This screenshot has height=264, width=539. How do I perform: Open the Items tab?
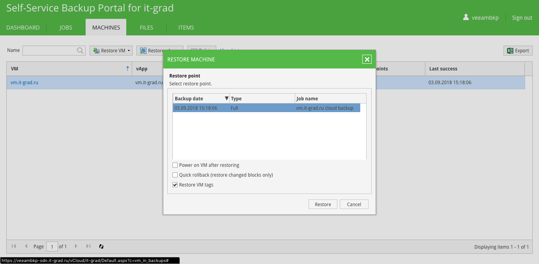[x=186, y=28]
